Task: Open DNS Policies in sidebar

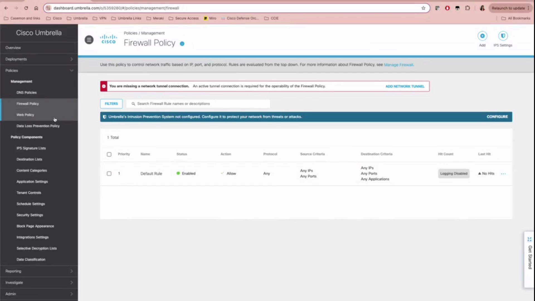Action: 26,93
